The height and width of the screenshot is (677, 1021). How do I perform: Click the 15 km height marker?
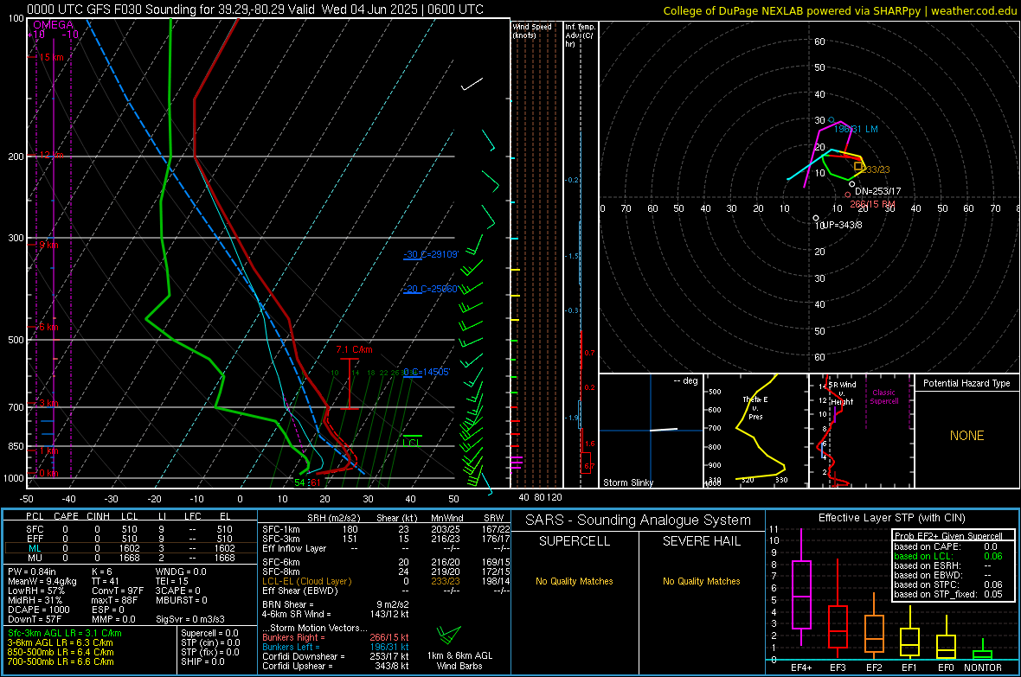pos(51,57)
